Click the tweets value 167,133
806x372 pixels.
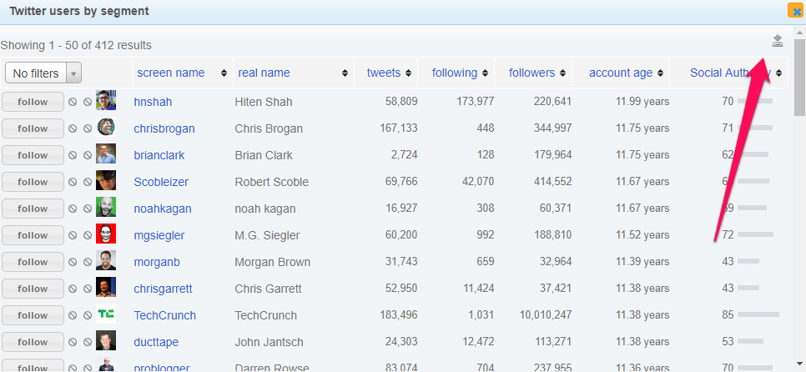tap(398, 128)
